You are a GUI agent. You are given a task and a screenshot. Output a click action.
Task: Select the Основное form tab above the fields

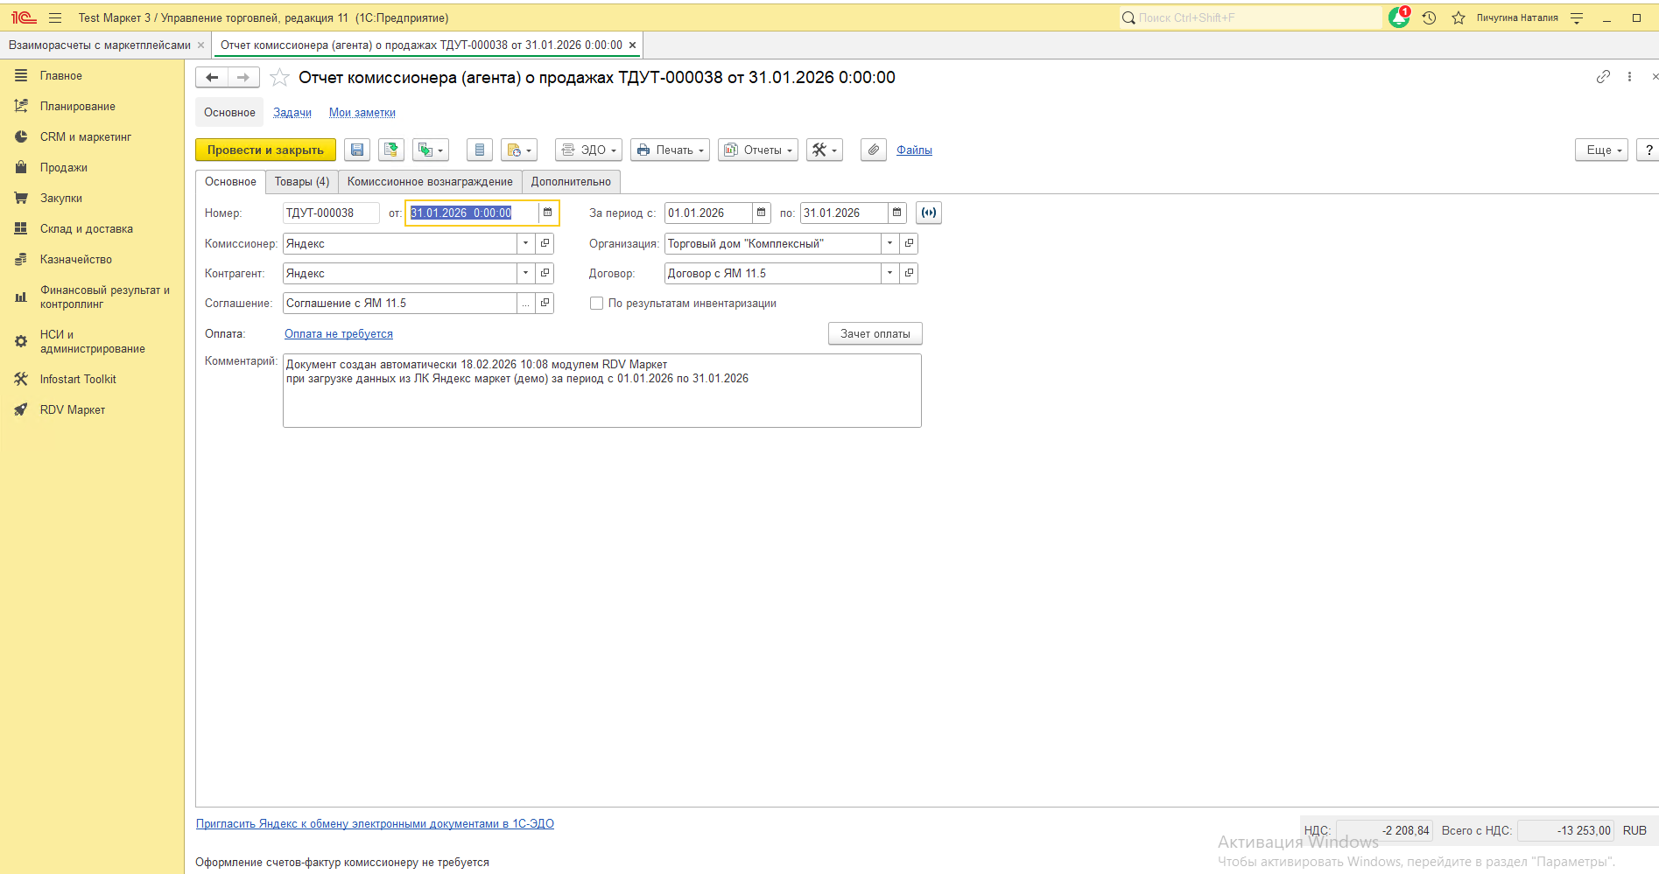[230, 181]
